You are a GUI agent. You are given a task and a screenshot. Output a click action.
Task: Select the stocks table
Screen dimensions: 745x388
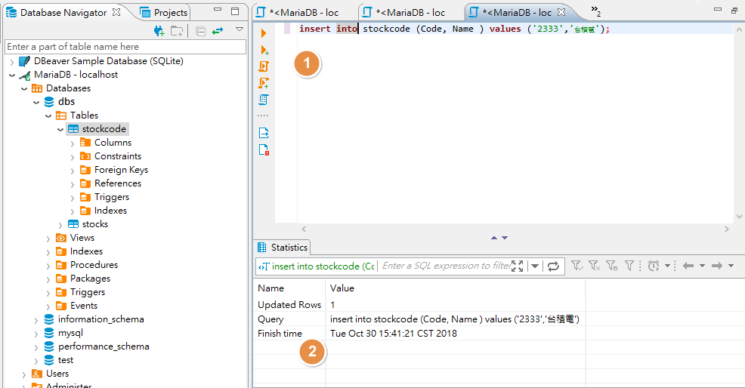coord(88,224)
